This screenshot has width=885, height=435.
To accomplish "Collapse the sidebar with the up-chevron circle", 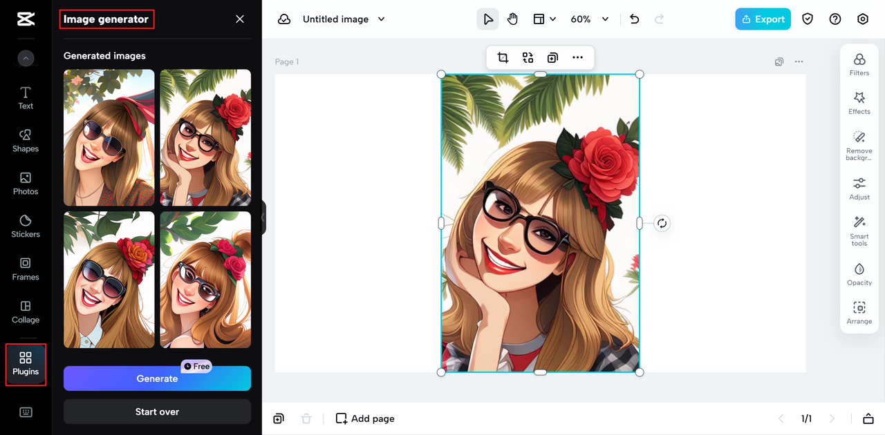I will point(26,59).
